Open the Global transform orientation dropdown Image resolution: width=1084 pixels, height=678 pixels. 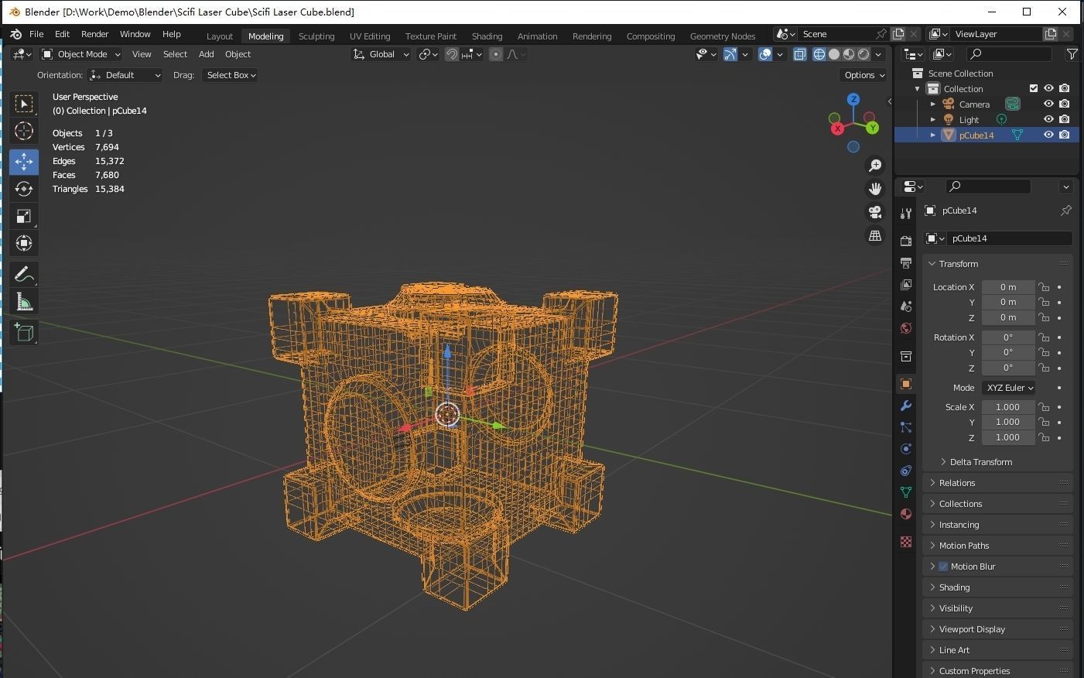coord(381,54)
